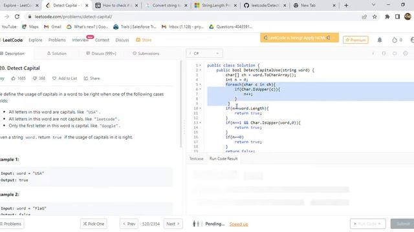This screenshot has height=232, width=414.
Task: Click the Premium button
Action: point(356,40)
